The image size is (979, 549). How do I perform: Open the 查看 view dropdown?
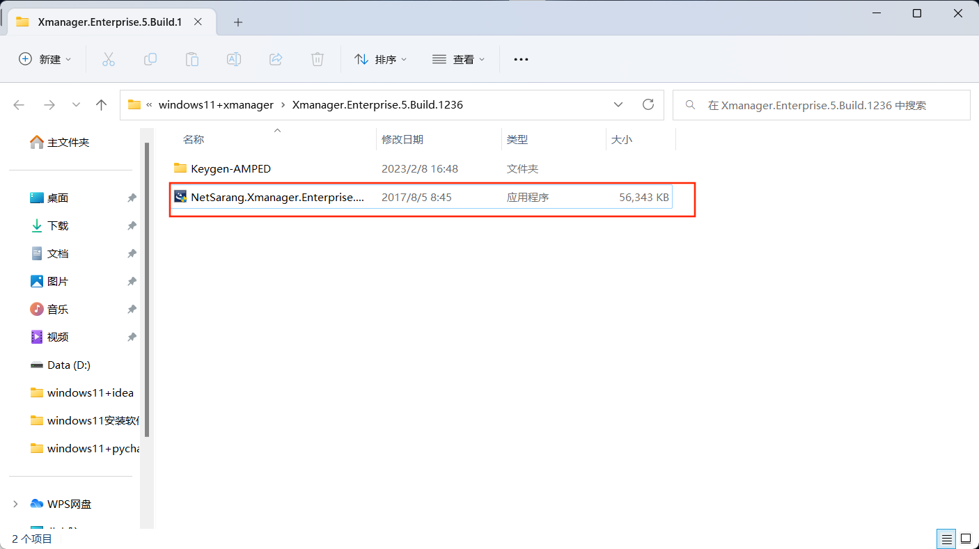[459, 60]
